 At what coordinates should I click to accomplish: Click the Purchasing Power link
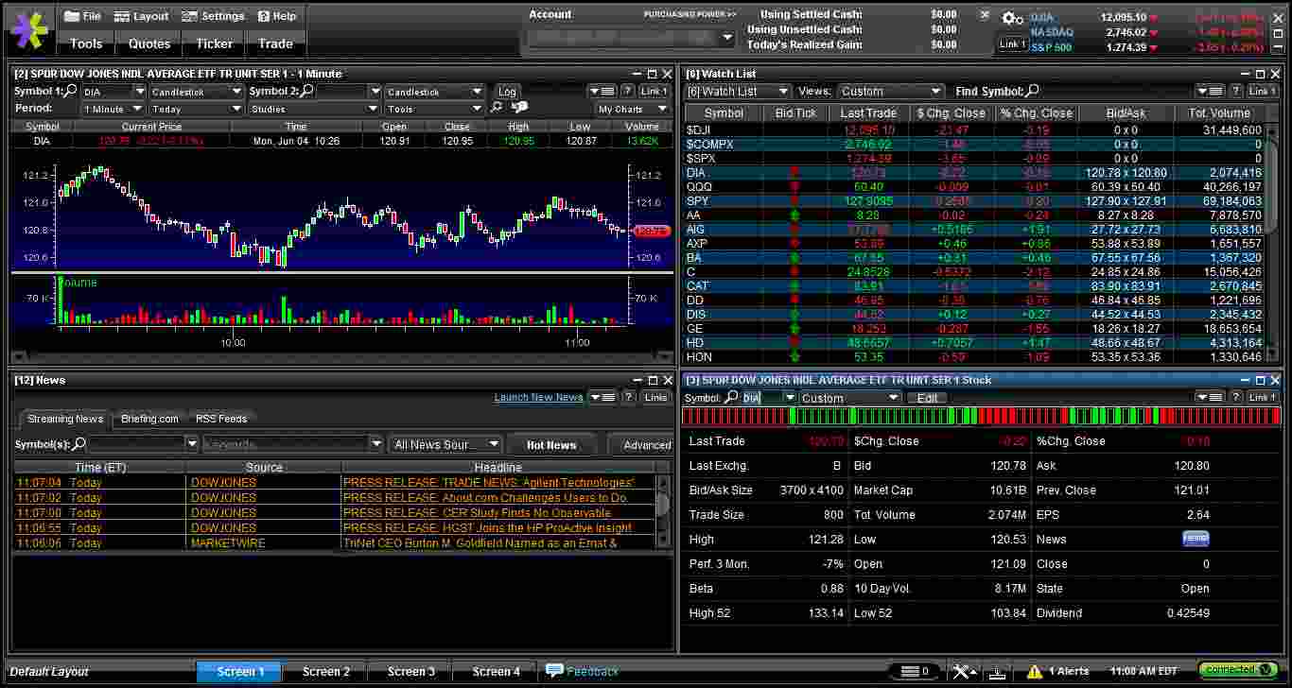[690, 14]
